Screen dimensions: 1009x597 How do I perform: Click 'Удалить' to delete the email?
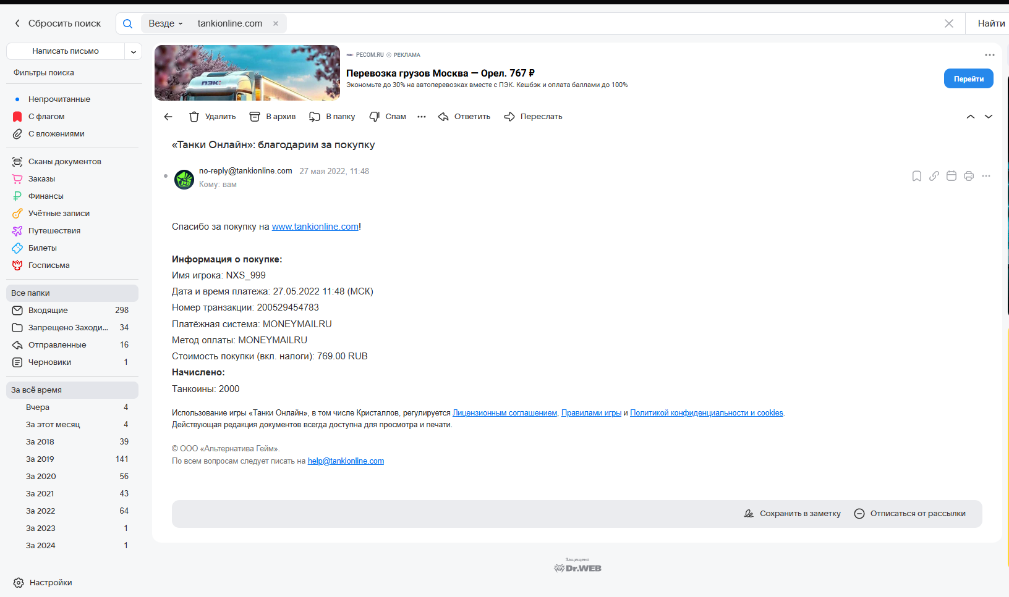click(x=212, y=117)
